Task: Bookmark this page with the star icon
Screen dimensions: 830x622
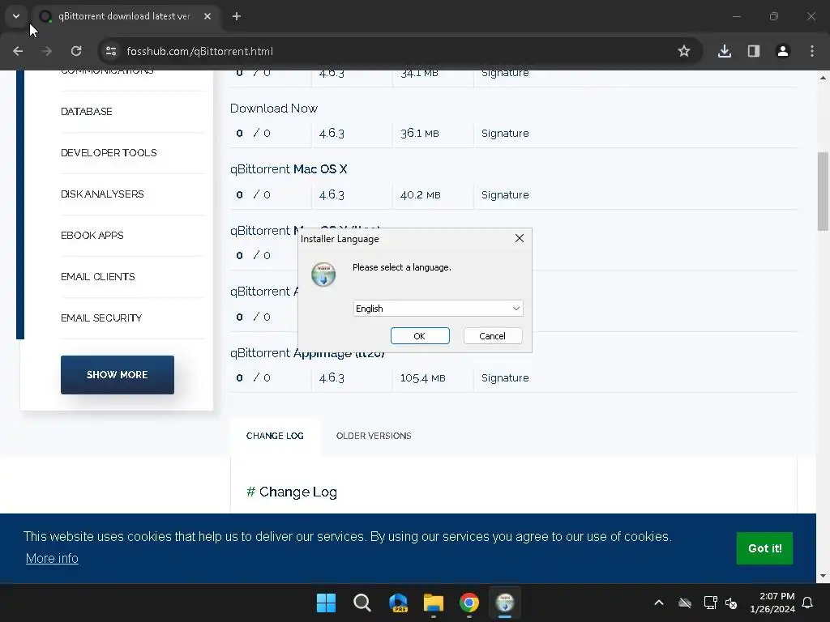Action: (684, 51)
